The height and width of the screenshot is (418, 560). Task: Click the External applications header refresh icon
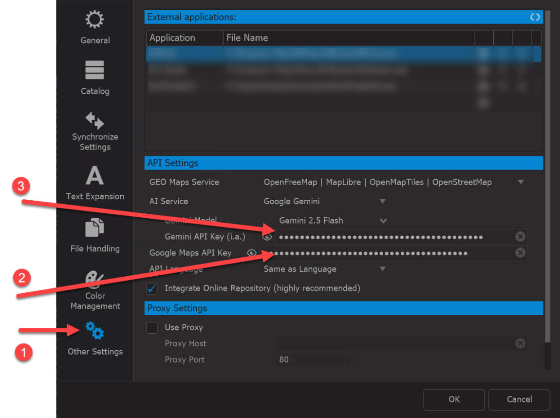click(x=535, y=17)
